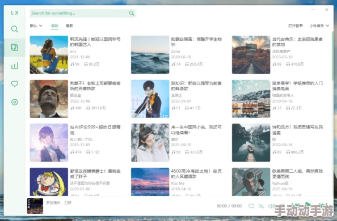Click author 'Kiss Me' under 4500高冷海拔之地

(x=178, y=183)
